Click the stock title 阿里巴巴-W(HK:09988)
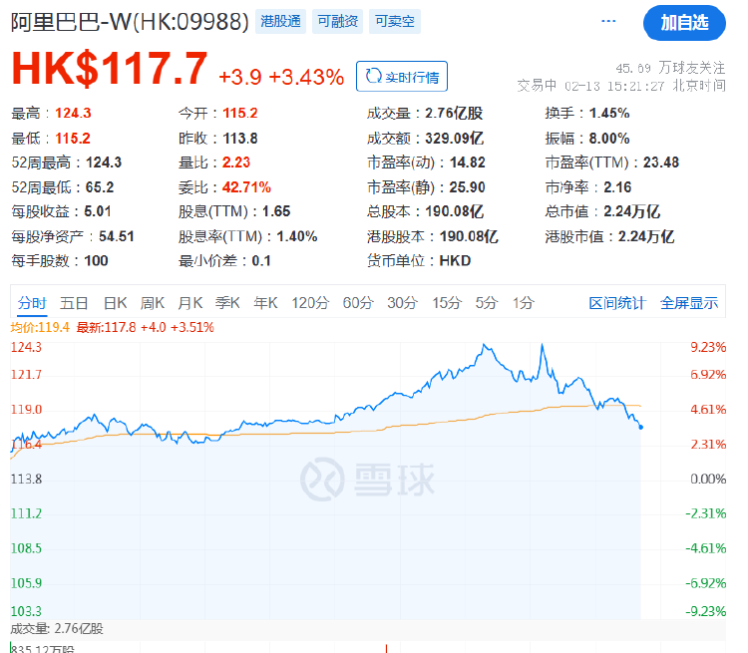This screenshot has width=748, height=653. [x=130, y=22]
